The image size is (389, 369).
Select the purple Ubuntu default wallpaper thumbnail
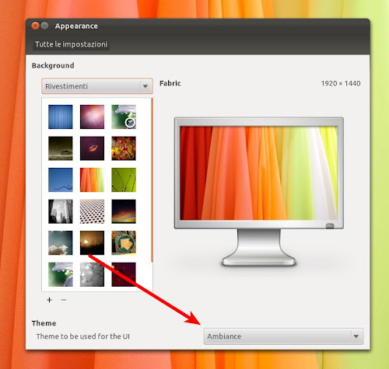pos(92,117)
